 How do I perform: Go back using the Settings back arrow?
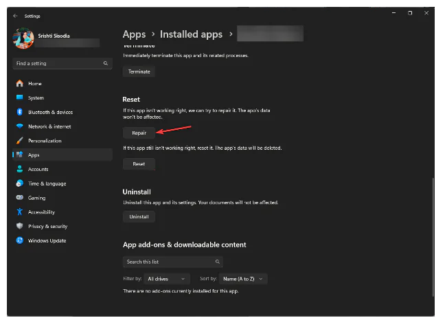(15, 16)
